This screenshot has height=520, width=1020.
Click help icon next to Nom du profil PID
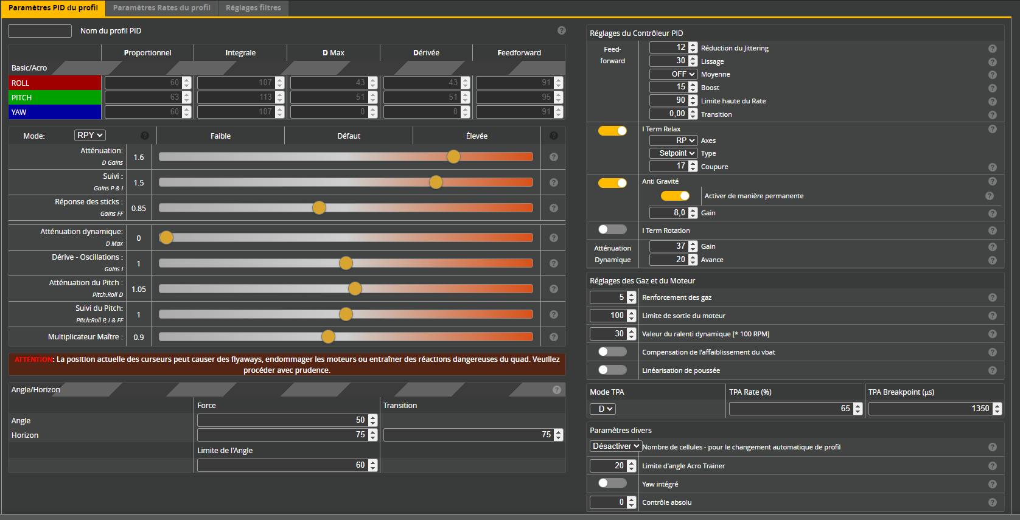(561, 30)
